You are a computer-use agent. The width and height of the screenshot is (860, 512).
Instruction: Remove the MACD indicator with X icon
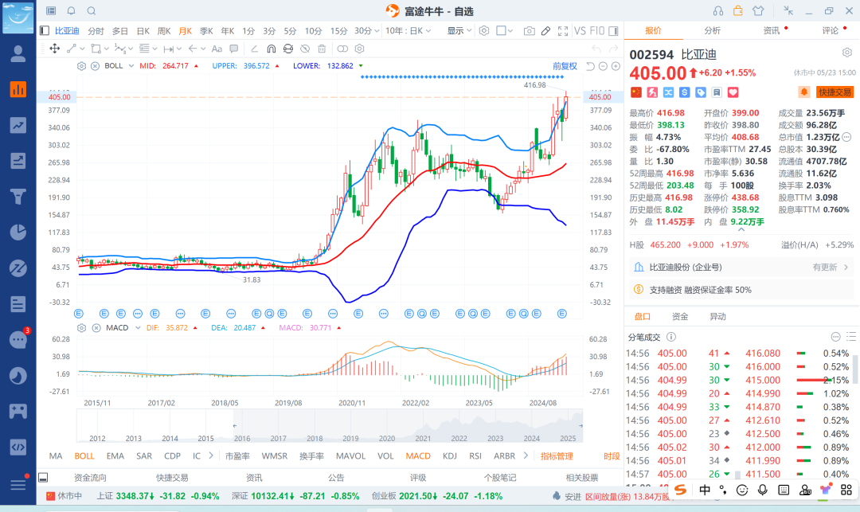click(96, 328)
